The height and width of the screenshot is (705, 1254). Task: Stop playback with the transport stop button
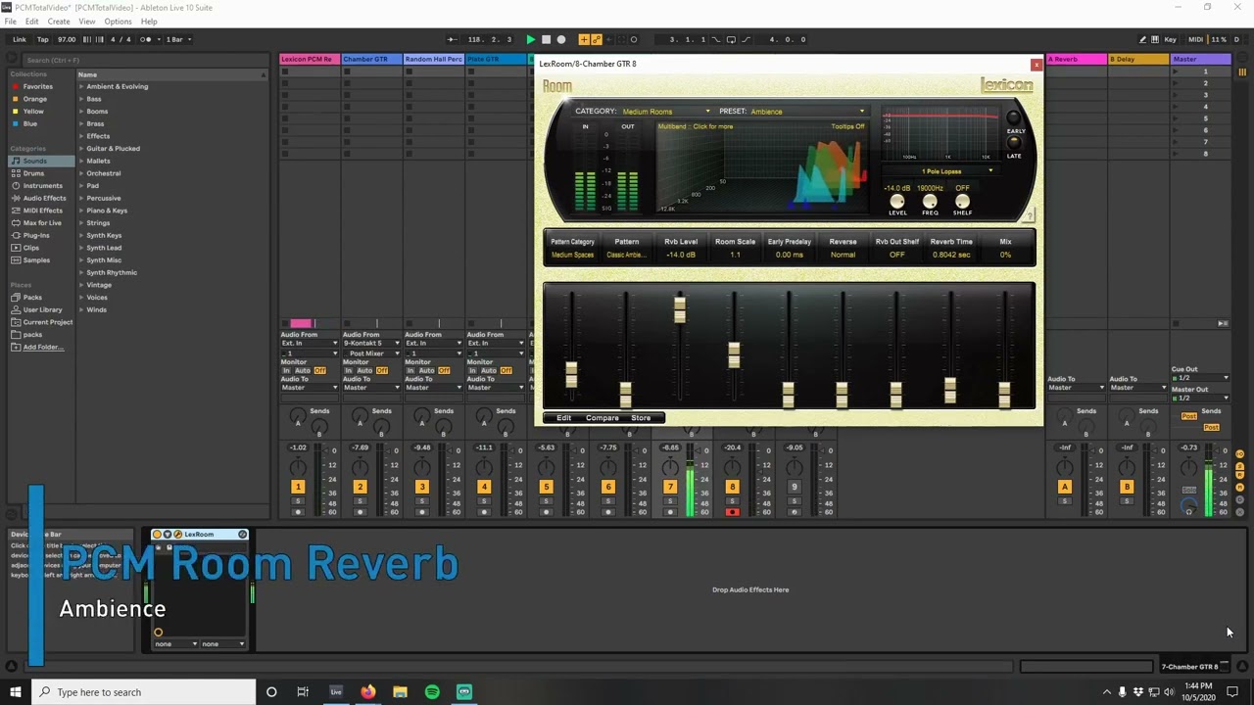(x=546, y=39)
